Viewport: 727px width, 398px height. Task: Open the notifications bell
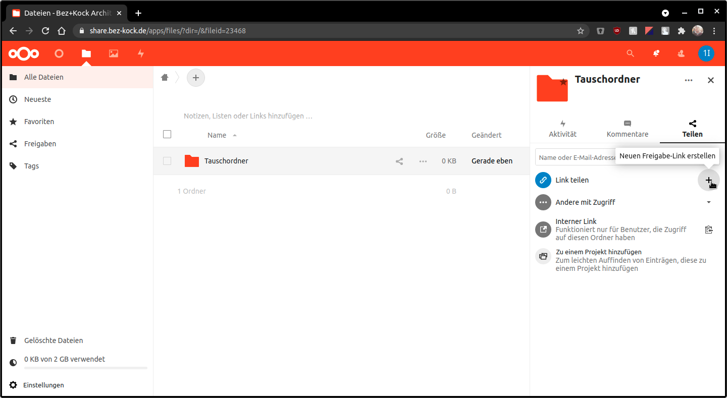coord(656,53)
